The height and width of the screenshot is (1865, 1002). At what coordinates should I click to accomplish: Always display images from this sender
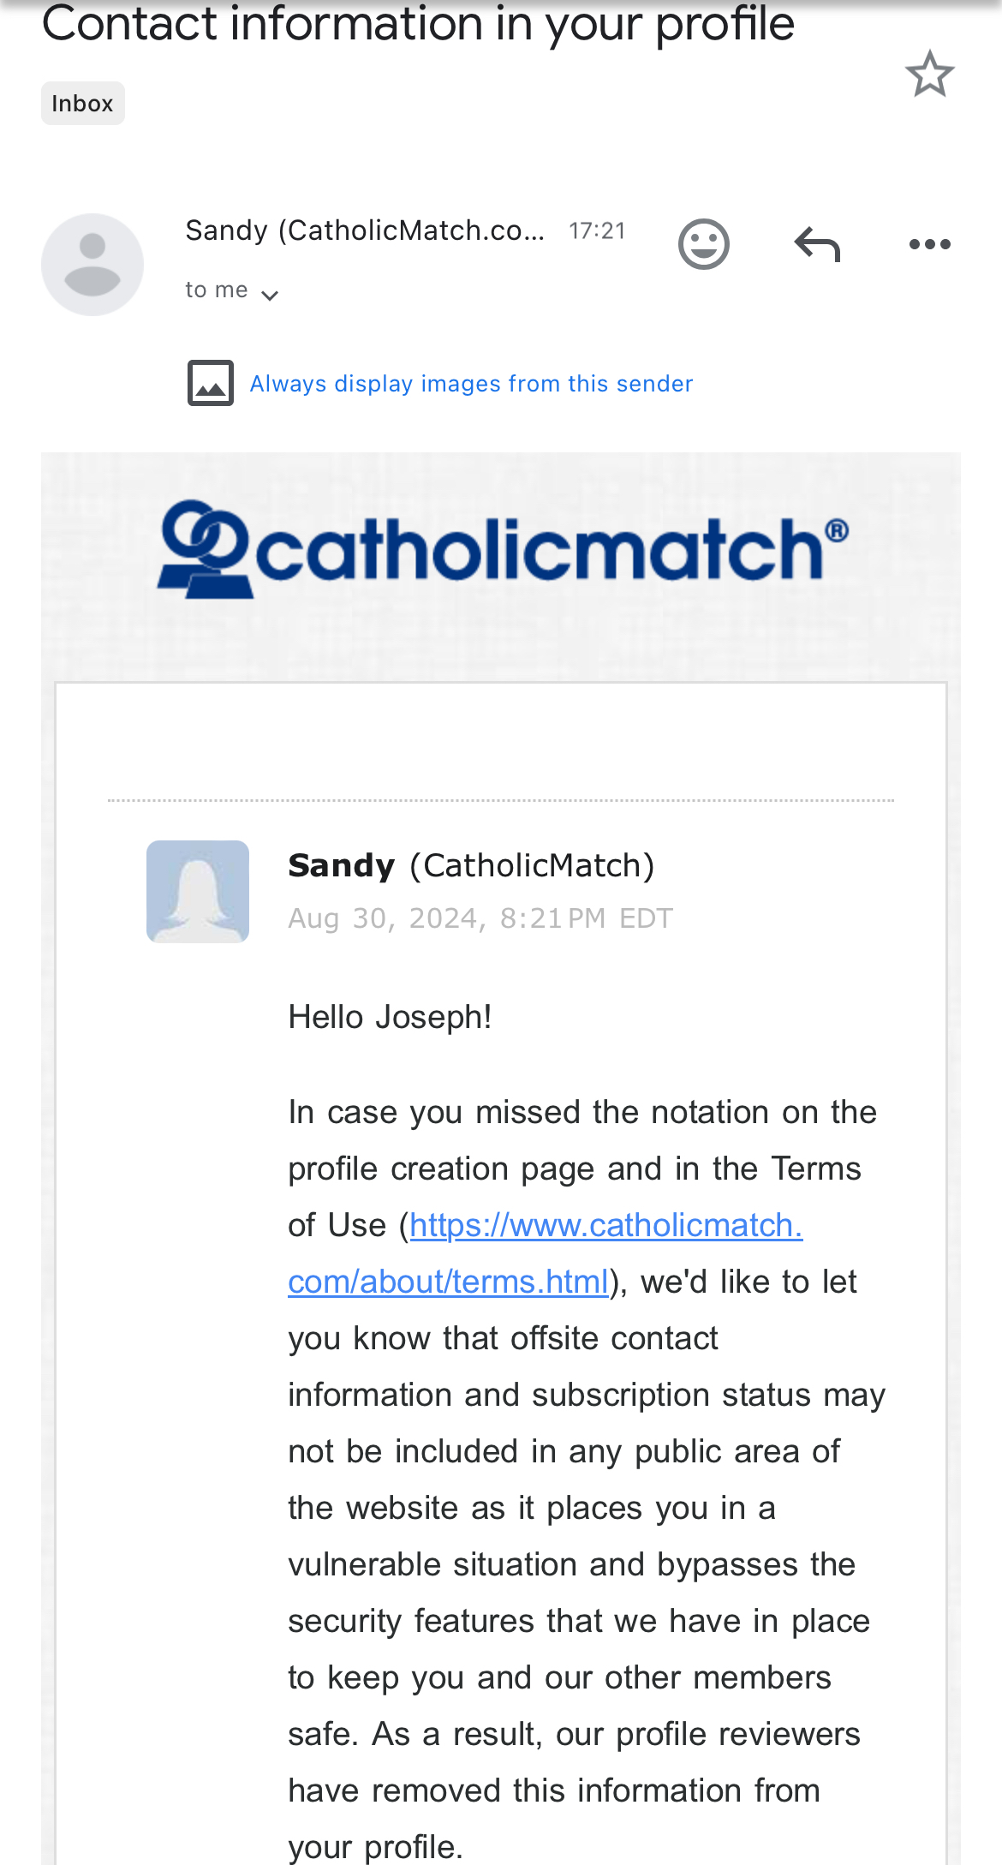471,384
